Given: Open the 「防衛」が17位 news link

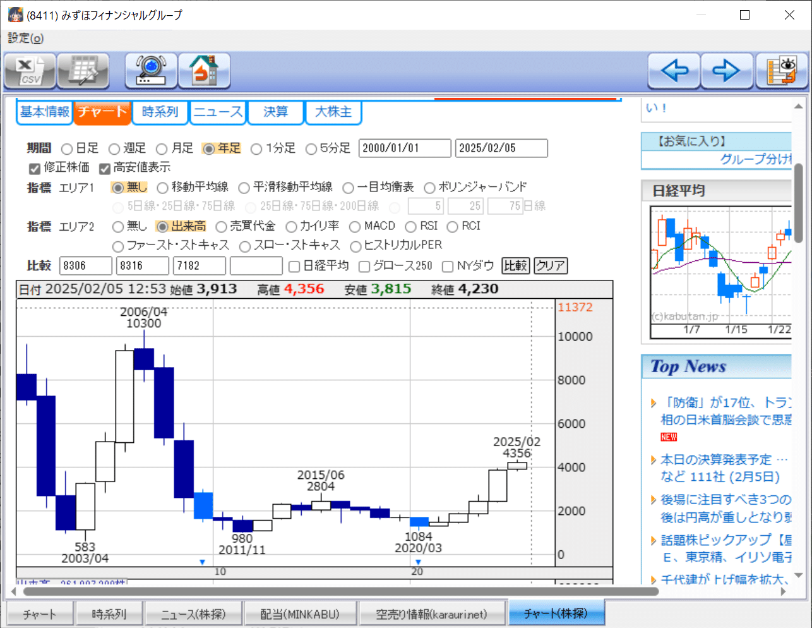Looking at the screenshot, I should coord(725,411).
